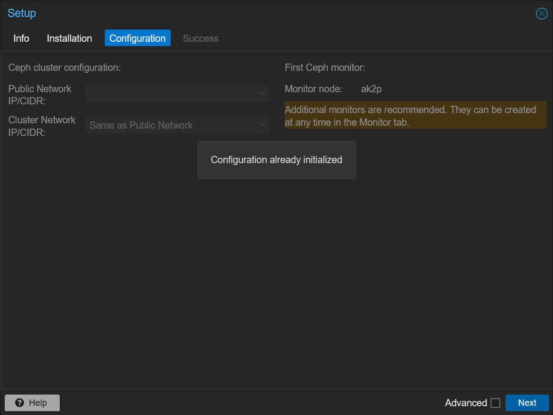Click the Next button
Image resolution: width=553 pixels, height=415 pixels.
[x=527, y=403]
